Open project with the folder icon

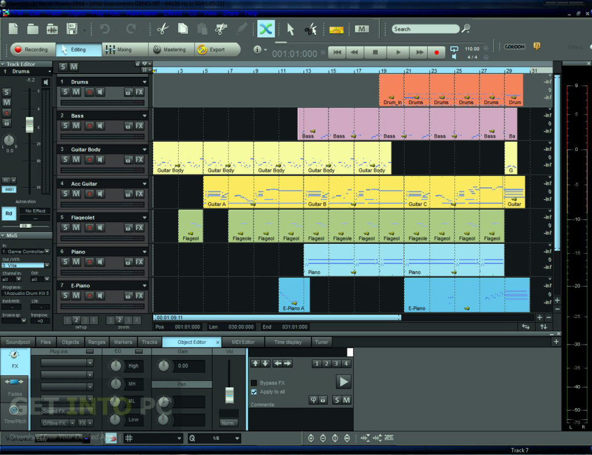(x=33, y=29)
